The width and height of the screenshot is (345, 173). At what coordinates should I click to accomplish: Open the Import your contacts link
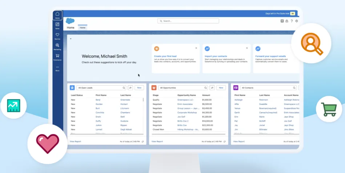pyautogui.click(x=216, y=56)
